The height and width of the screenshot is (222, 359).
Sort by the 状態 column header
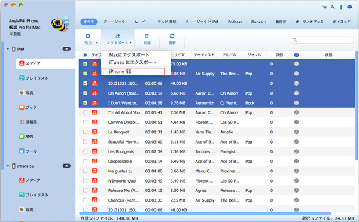(328, 55)
